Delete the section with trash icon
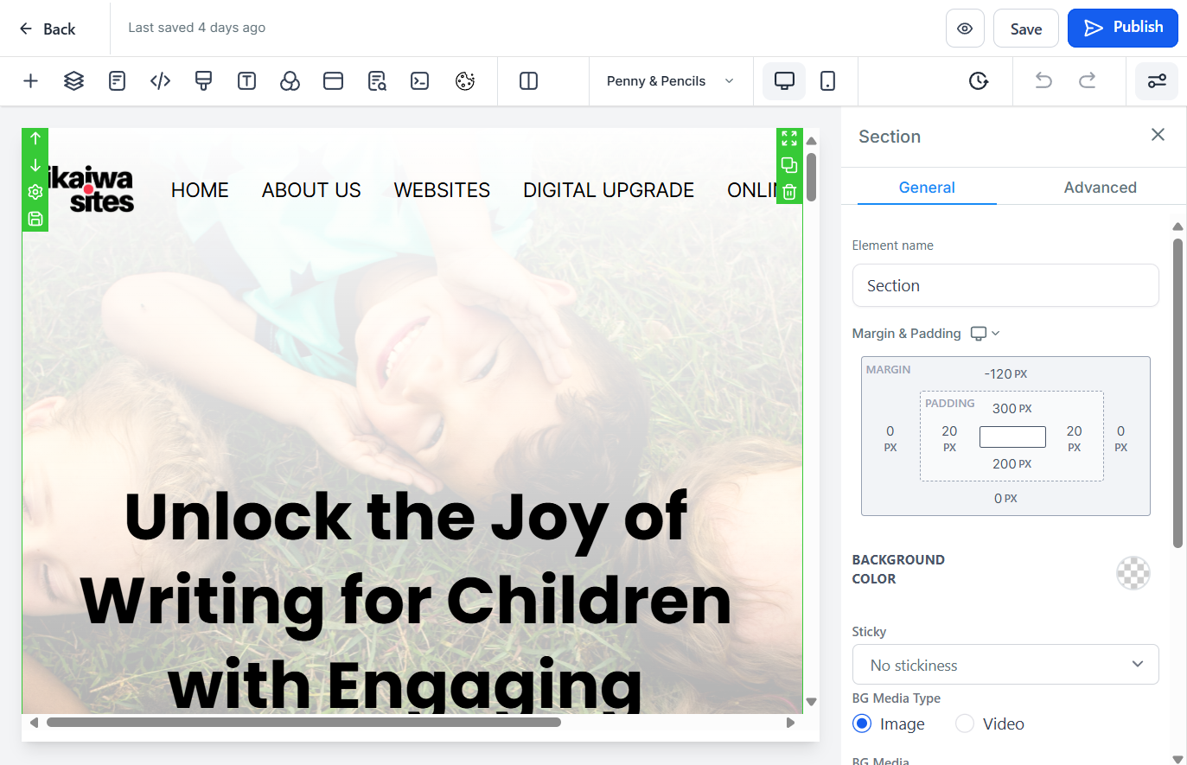The height and width of the screenshot is (765, 1187). [789, 192]
